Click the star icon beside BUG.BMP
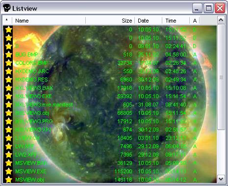The image size is (228, 186). tap(9, 54)
